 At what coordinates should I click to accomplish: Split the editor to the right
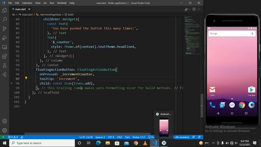coord(194,9)
